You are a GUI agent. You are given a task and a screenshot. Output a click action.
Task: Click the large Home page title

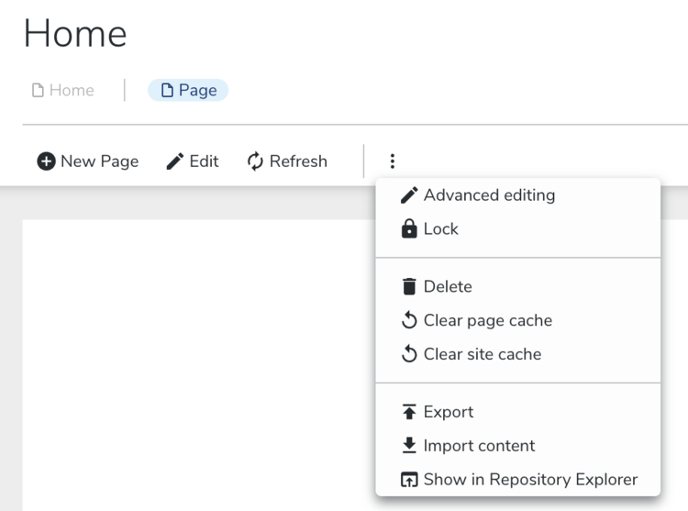tap(75, 33)
